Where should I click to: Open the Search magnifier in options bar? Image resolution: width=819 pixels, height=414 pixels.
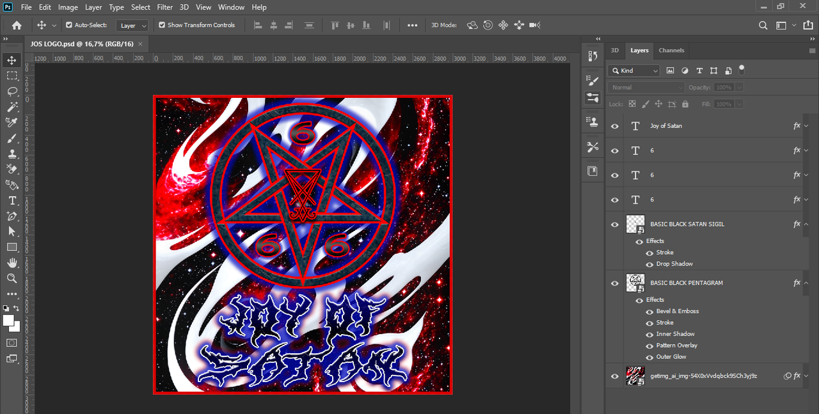point(763,26)
